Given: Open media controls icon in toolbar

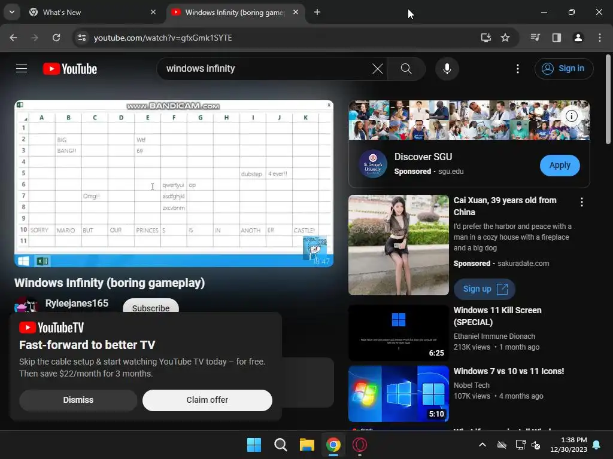Looking at the screenshot, I should click(x=535, y=38).
